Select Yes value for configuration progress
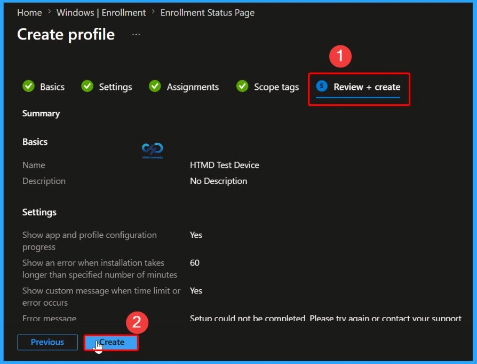477x364 pixels. click(196, 235)
